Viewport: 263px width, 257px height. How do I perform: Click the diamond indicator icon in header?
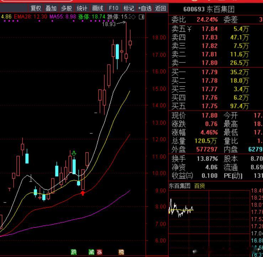(133, 17)
